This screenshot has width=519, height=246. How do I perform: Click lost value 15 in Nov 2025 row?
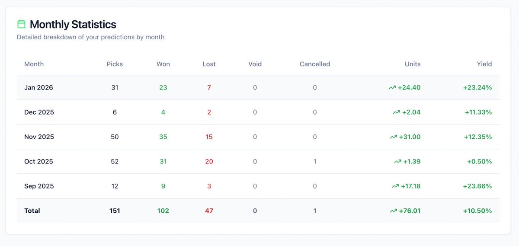click(x=209, y=137)
